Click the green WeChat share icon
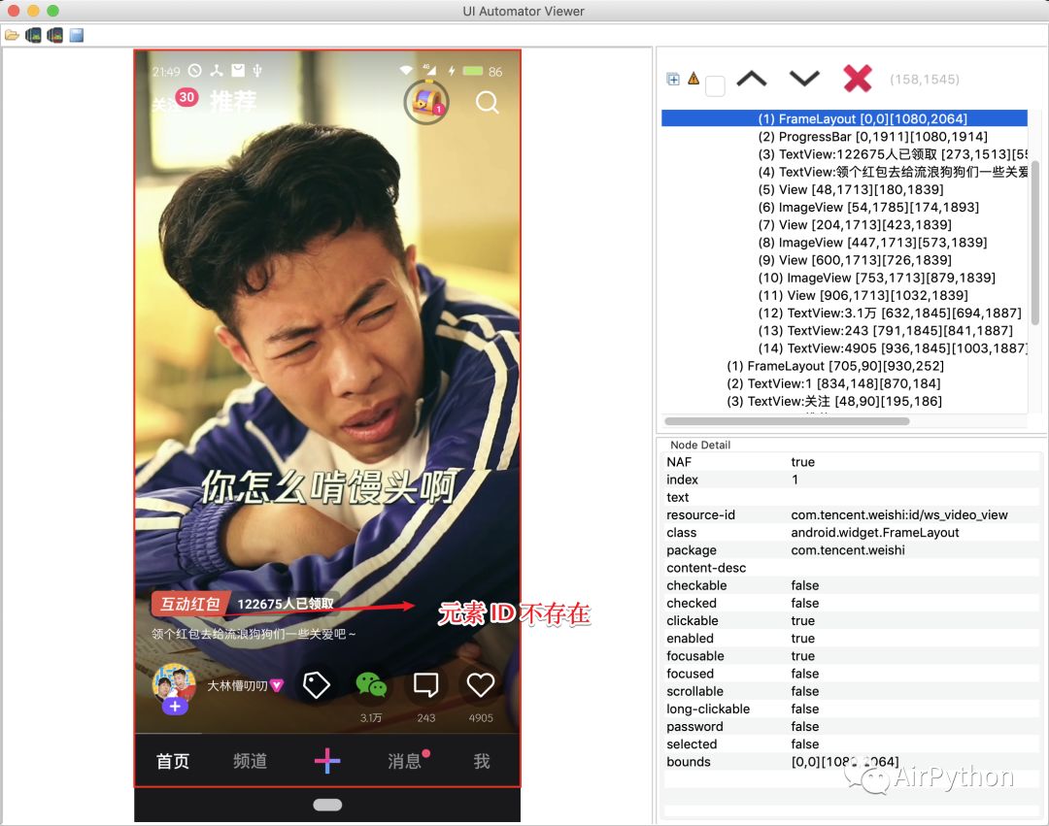 [x=371, y=685]
